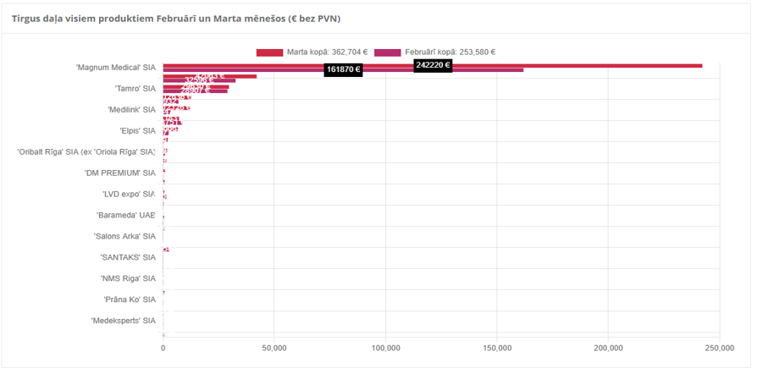Click the 'Marta kopā: 362,704 €' legend label
Image resolution: width=757 pixels, height=368 pixels.
click(x=328, y=52)
